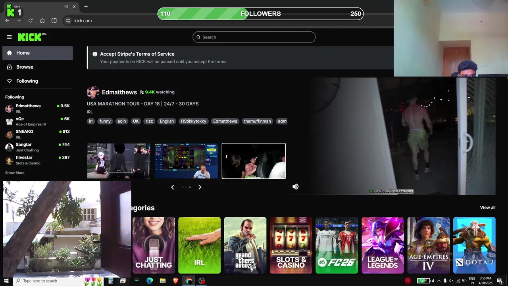This screenshot has width=508, height=286.
Task: Select Home in the sidebar
Action: pos(38,53)
